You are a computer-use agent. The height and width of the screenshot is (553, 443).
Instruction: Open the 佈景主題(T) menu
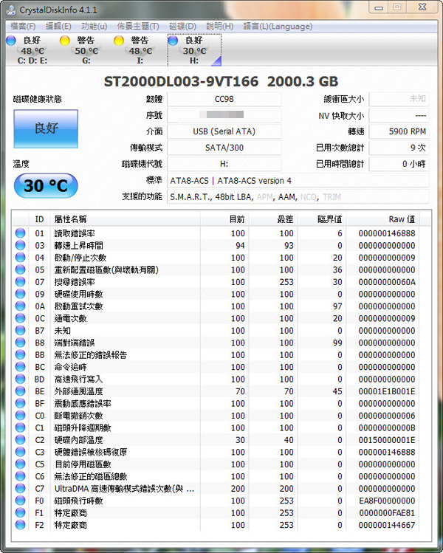point(138,26)
